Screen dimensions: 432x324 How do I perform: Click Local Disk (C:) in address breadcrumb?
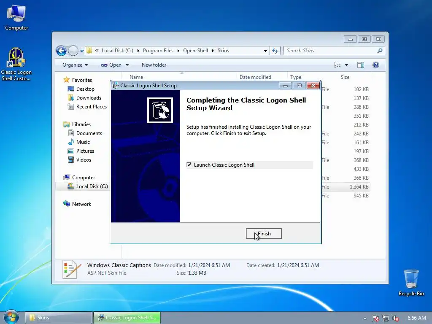[117, 51]
